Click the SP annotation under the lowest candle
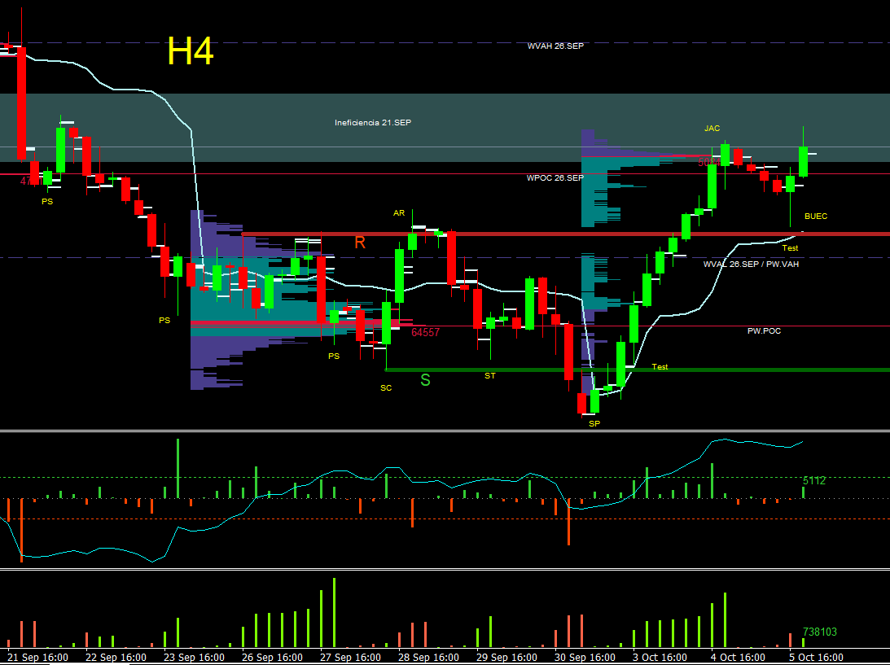 pos(594,423)
